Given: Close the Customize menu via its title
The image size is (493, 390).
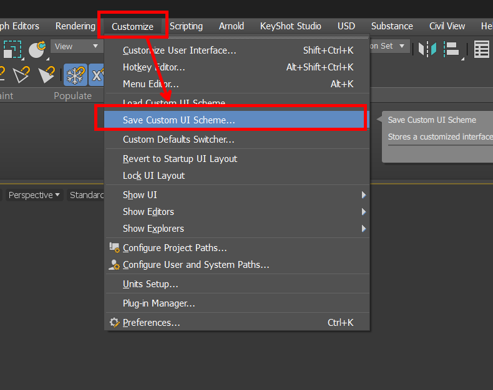Looking at the screenshot, I should (133, 27).
